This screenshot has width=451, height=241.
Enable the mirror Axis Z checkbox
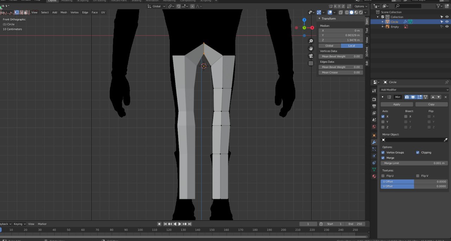click(x=383, y=127)
